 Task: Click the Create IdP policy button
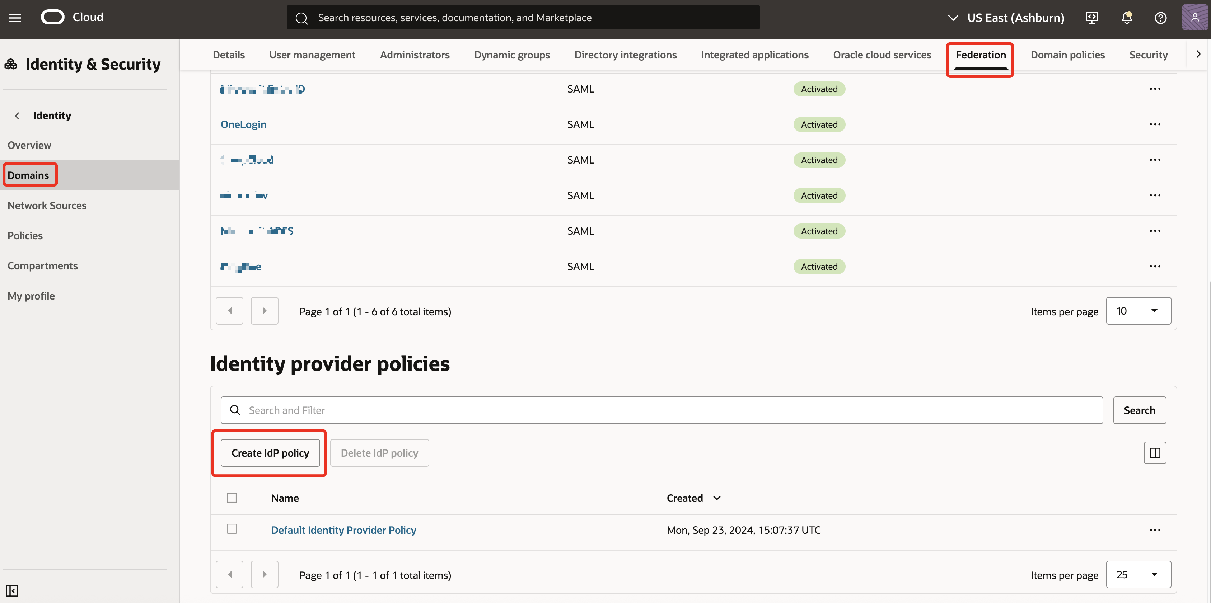coord(270,453)
